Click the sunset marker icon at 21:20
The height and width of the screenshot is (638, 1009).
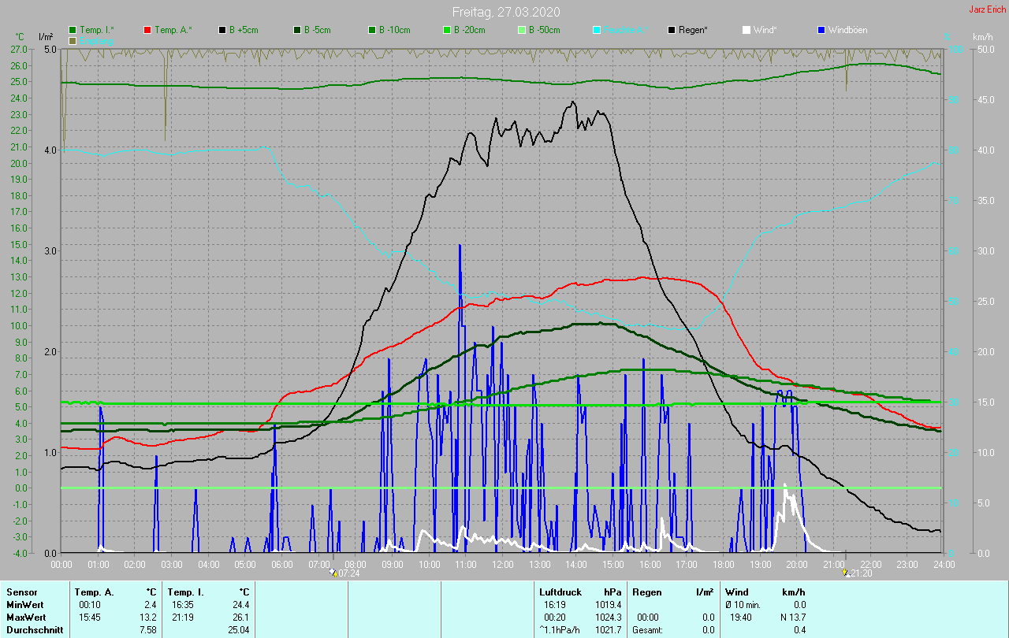coord(847,573)
